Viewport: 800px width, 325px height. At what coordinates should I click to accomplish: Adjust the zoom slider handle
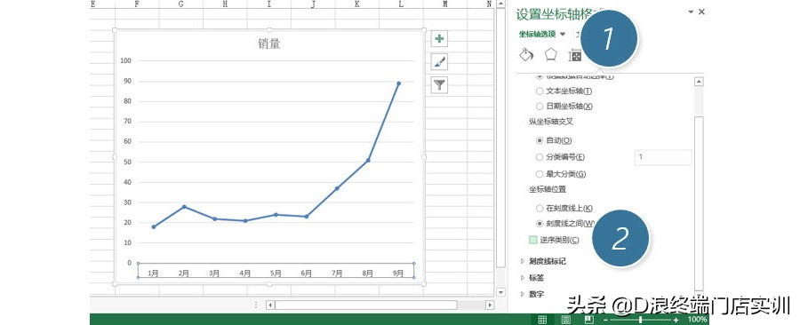pos(640,320)
